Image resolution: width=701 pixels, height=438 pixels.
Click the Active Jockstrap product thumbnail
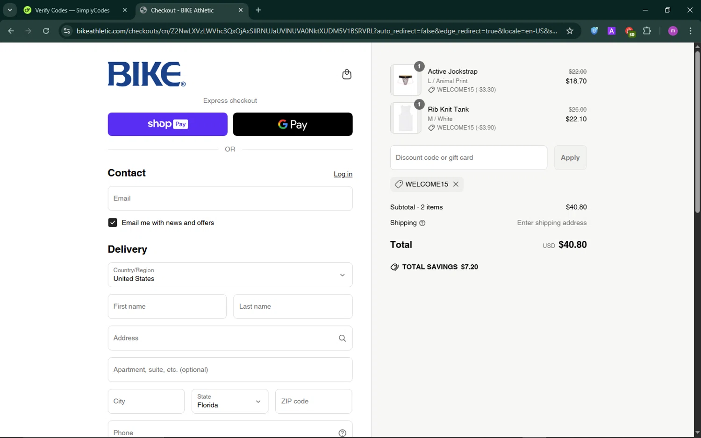406,80
